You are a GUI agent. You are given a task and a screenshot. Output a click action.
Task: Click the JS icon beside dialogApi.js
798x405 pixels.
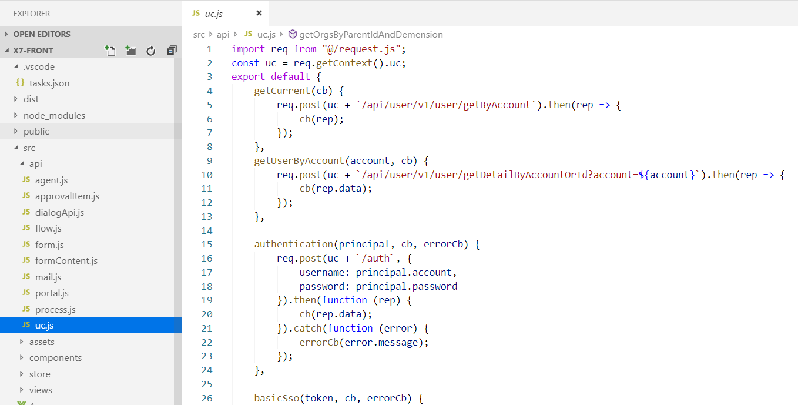(x=26, y=212)
